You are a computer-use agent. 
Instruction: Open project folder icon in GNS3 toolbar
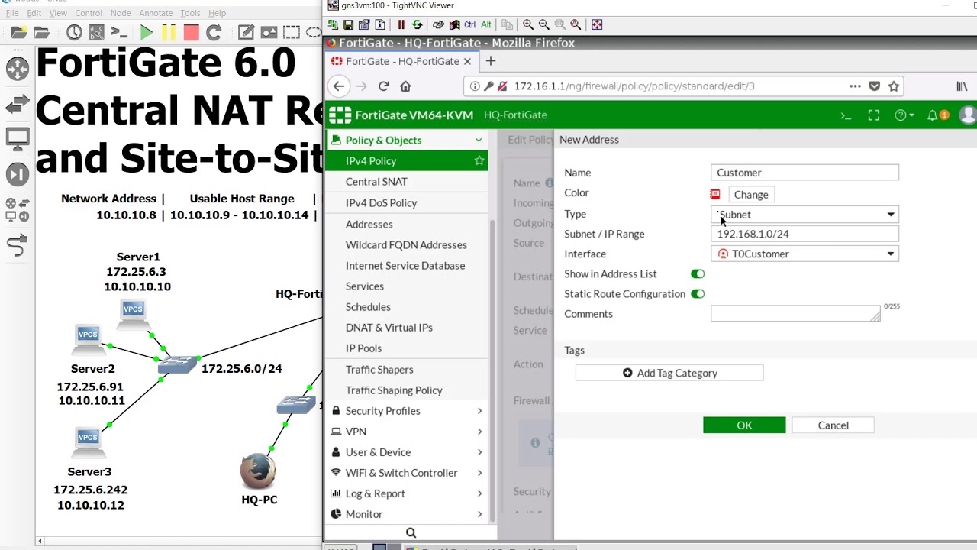pos(41,33)
